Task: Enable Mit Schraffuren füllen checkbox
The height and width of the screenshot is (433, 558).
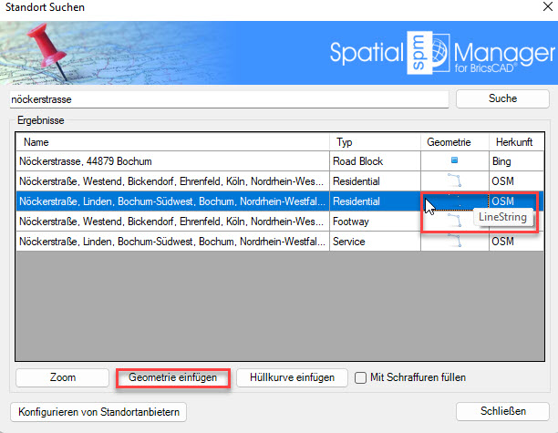Action: pyautogui.click(x=361, y=377)
